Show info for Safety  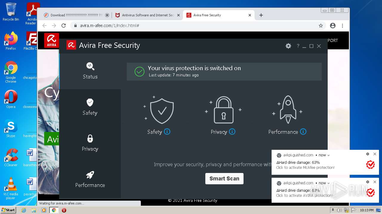pyautogui.click(x=167, y=132)
